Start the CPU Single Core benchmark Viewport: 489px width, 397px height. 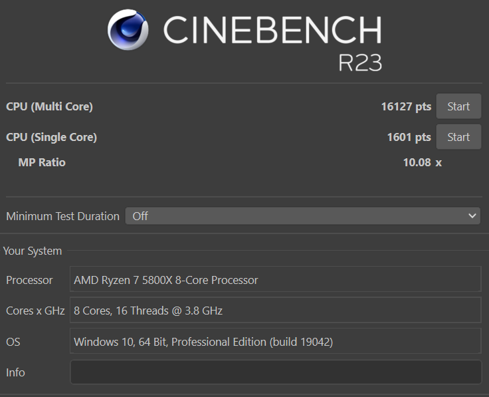(458, 137)
